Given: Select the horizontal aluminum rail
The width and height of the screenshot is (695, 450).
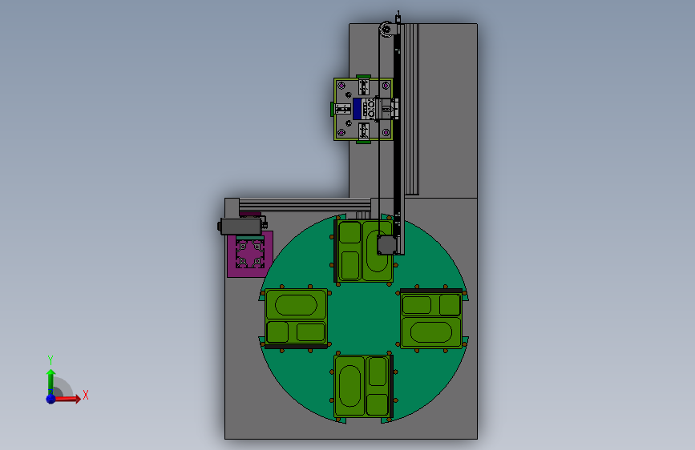Looking at the screenshot, I should (305, 205).
